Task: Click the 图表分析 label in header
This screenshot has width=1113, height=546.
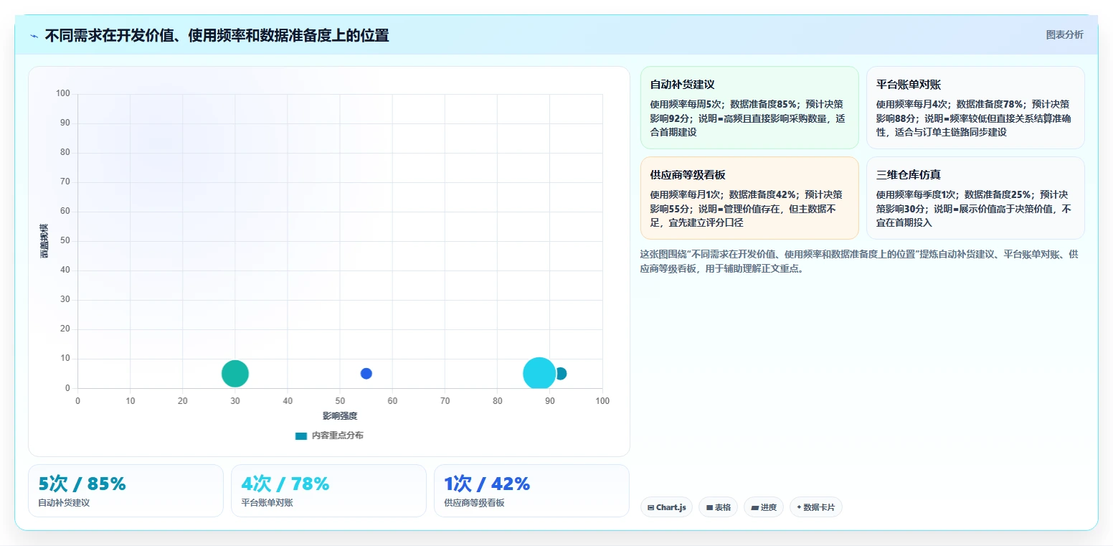Action: 1064,34
